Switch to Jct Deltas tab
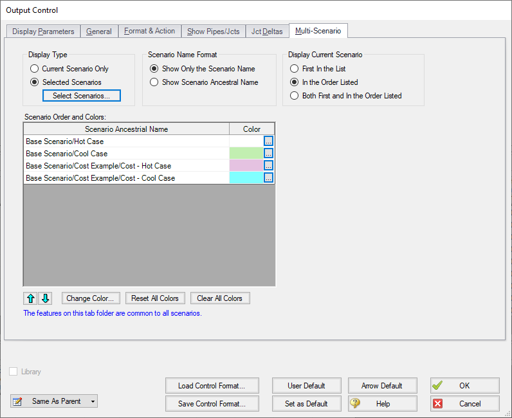 [267, 32]
